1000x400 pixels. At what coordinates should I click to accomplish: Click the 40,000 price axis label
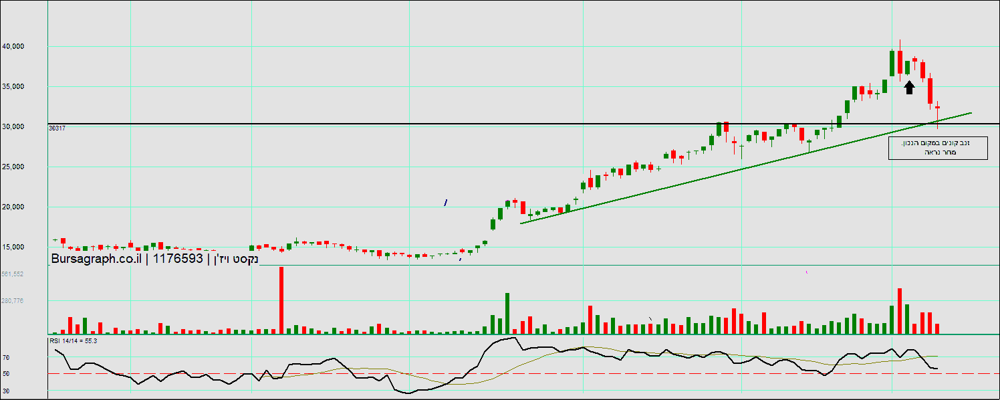click(32, 47)
